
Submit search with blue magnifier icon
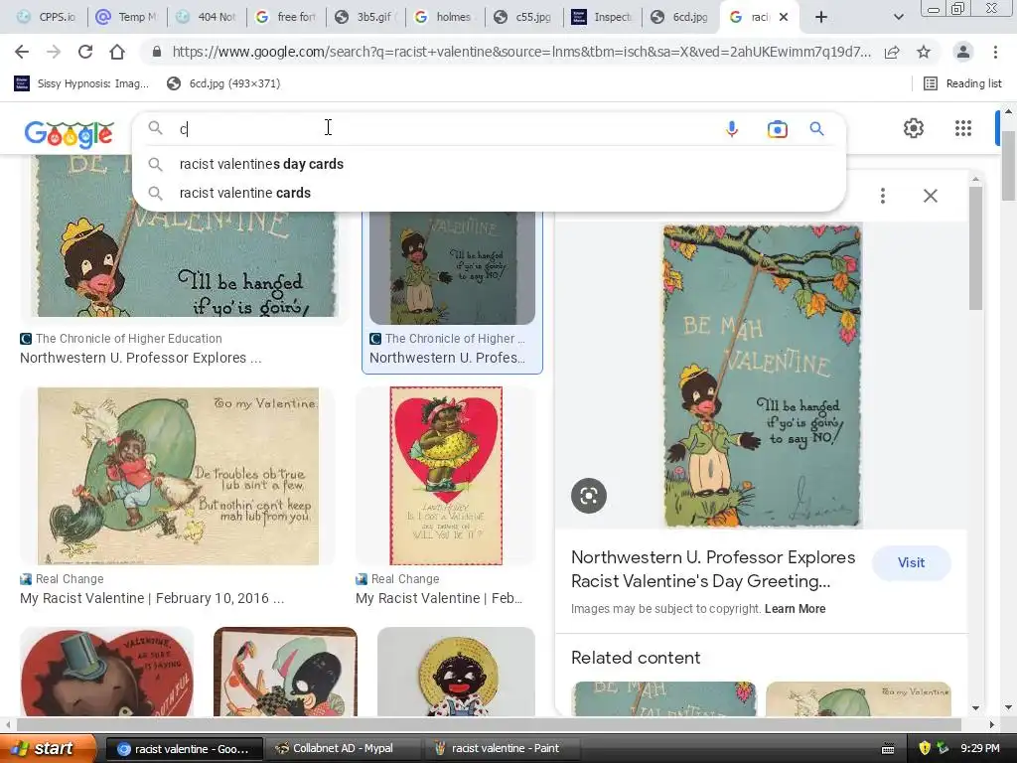tap(817, 129)
